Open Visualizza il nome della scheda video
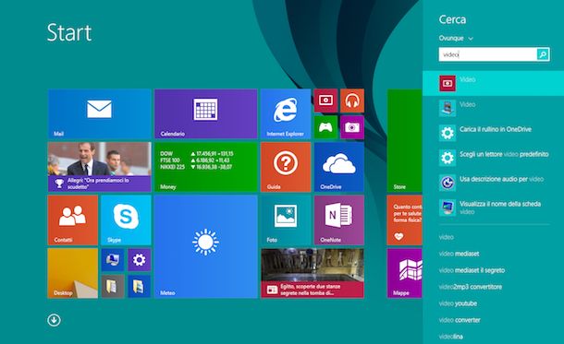Screen dimensions: 564x344 493,208
